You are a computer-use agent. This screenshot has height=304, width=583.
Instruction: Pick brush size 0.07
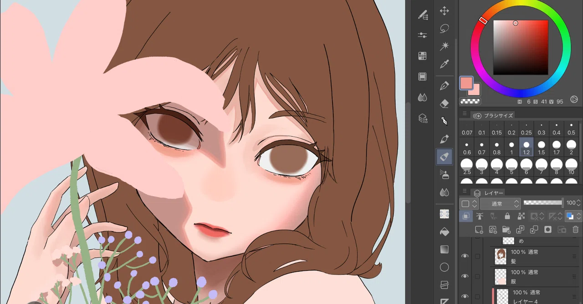[x=467, y=129]
